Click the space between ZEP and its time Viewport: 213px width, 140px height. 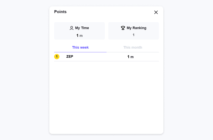(x=99, y=57)
